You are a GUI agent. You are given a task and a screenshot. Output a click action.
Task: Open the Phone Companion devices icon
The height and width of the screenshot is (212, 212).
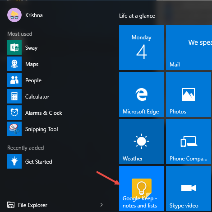[x=189, y=141]
